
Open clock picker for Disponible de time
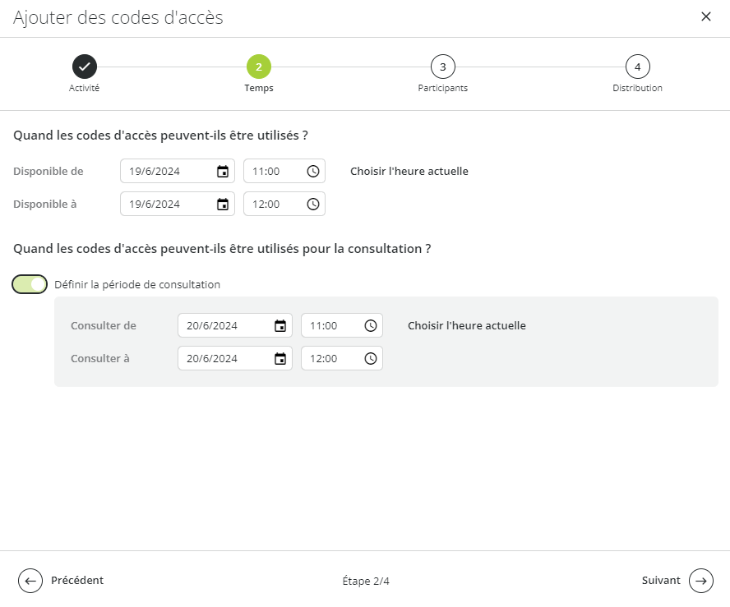click(x=313, y=172)
